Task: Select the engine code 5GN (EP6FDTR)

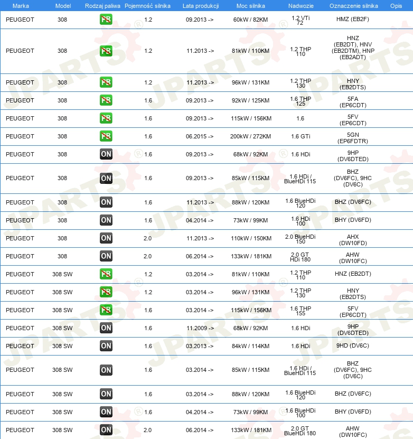Action: 353,138
